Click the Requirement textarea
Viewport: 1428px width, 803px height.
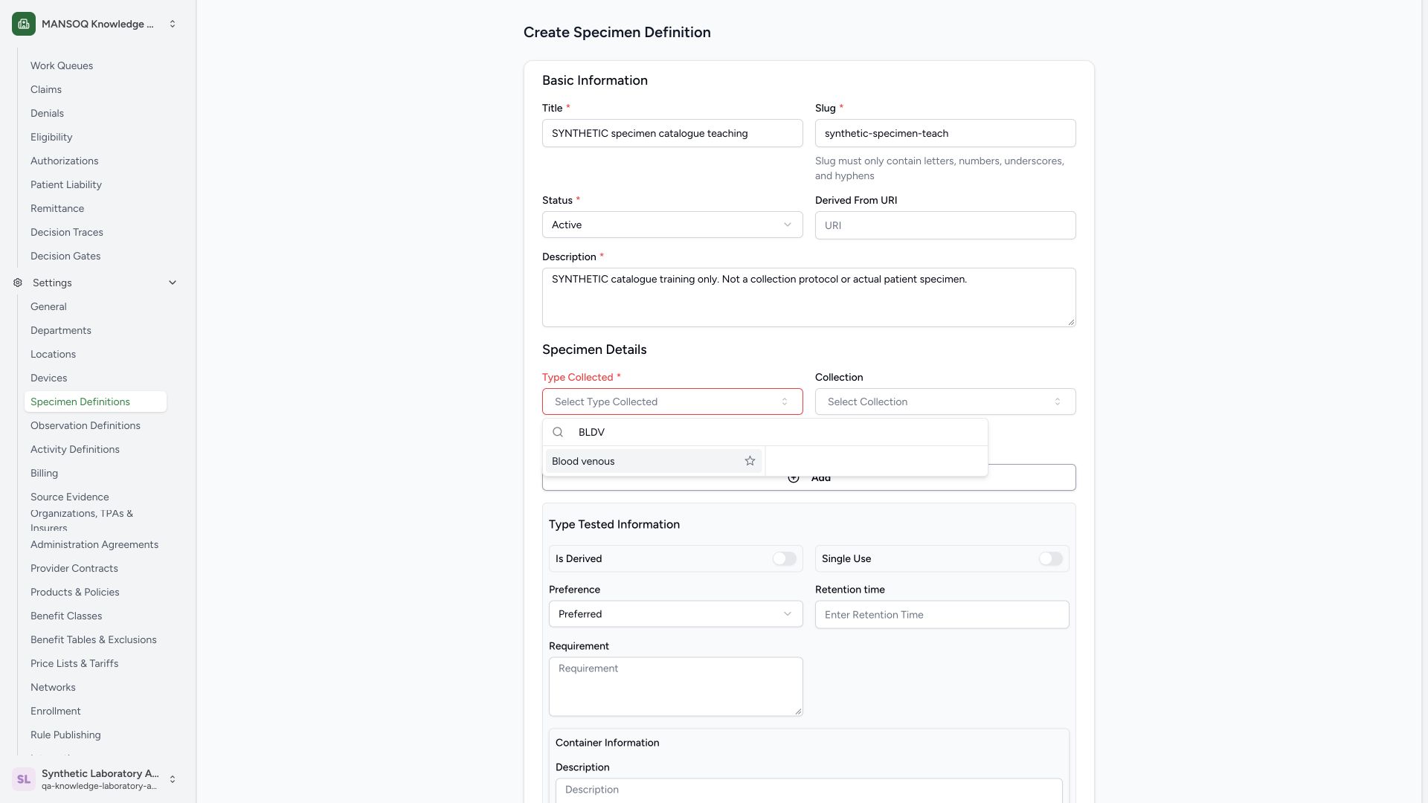pyautogui.click(x=676, y=686)
